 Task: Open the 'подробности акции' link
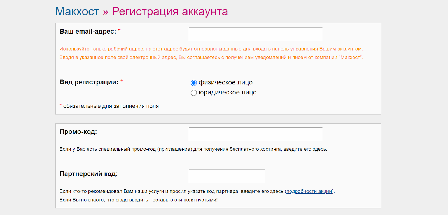(x=309, y=191)
